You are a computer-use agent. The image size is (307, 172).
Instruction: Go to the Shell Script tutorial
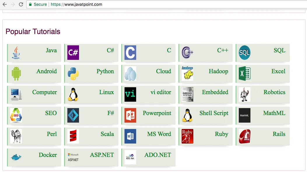click(214, 113)
